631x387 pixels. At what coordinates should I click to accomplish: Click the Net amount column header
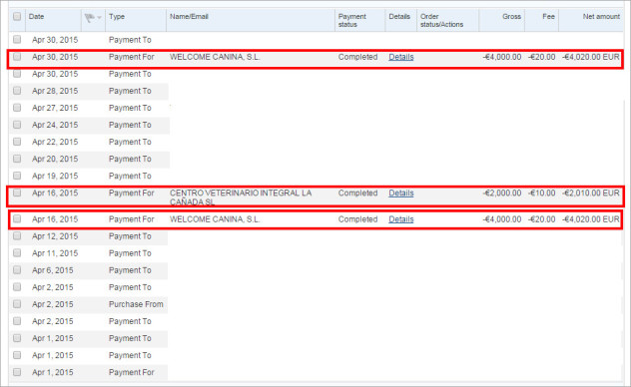[601, 17]
